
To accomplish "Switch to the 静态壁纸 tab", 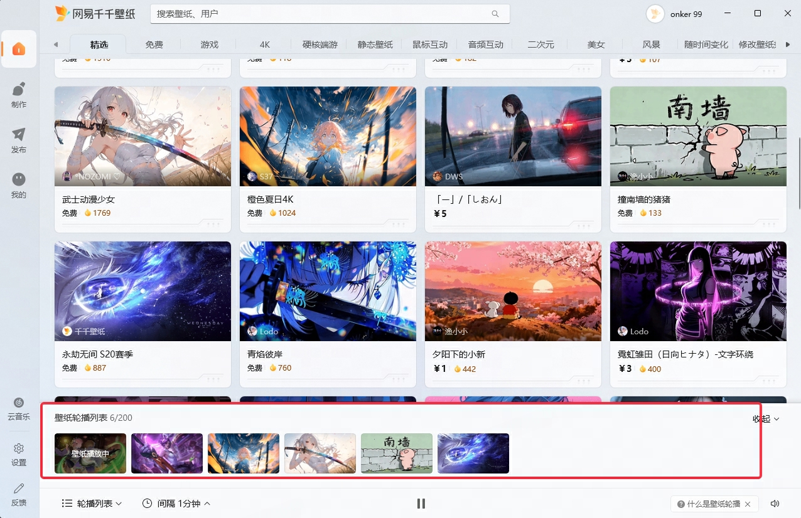I will click(375, 45).
